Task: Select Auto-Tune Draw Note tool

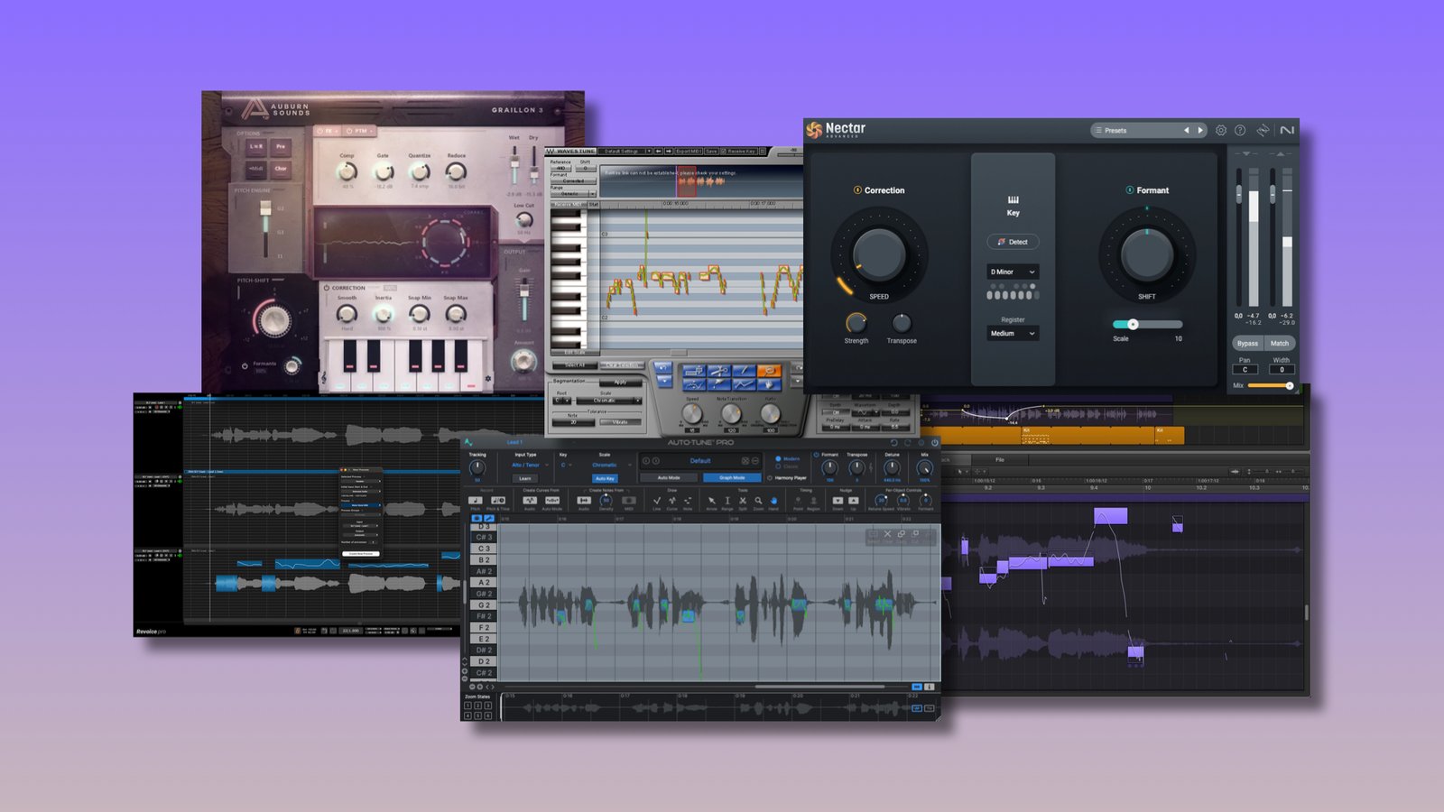Action: click(x=688, y=501)
